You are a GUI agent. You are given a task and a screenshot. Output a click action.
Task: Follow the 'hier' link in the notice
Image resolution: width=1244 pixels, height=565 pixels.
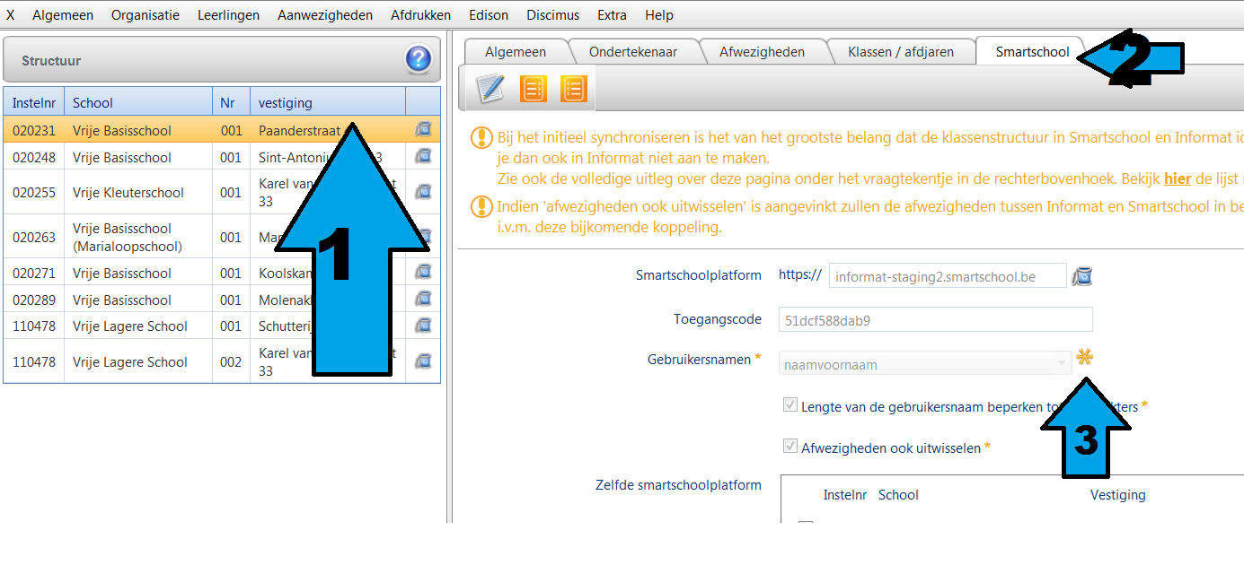[x=1178, y=178]
